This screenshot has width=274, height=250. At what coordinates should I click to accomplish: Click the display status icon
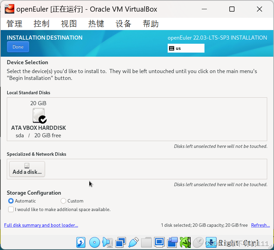click(x=159, y=242)
